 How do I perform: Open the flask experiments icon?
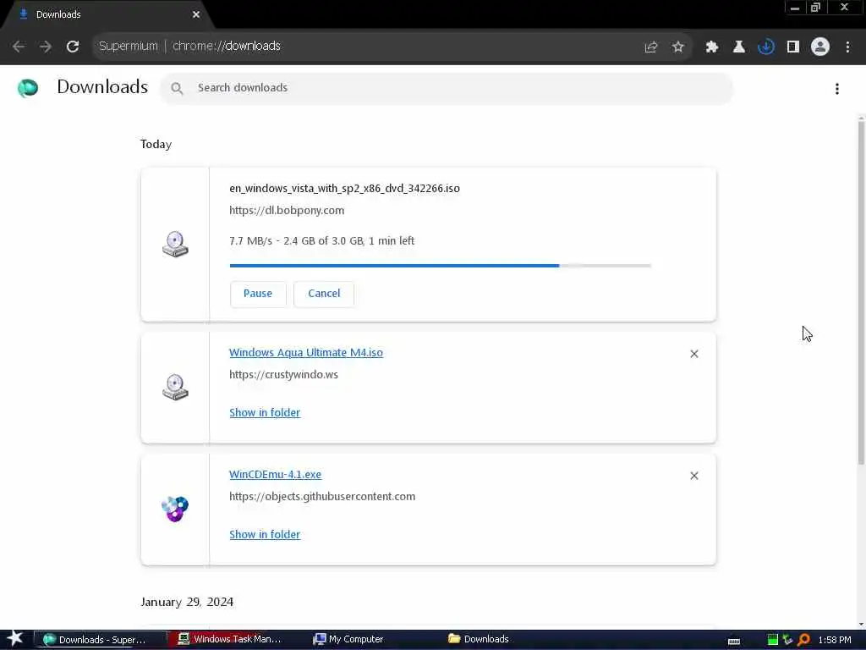click(739, 47)
